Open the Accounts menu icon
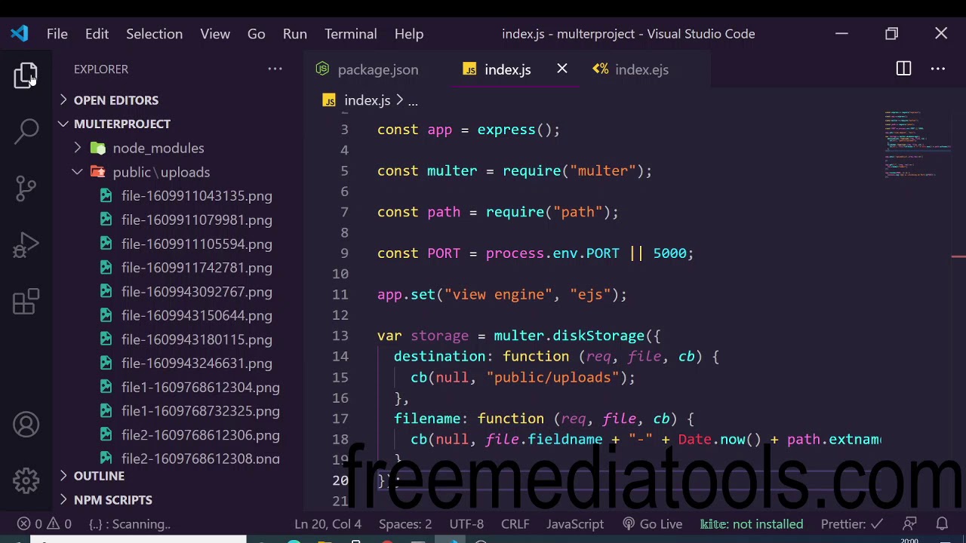The width and height of the screenshot is (966, 543). coord(26,425)
